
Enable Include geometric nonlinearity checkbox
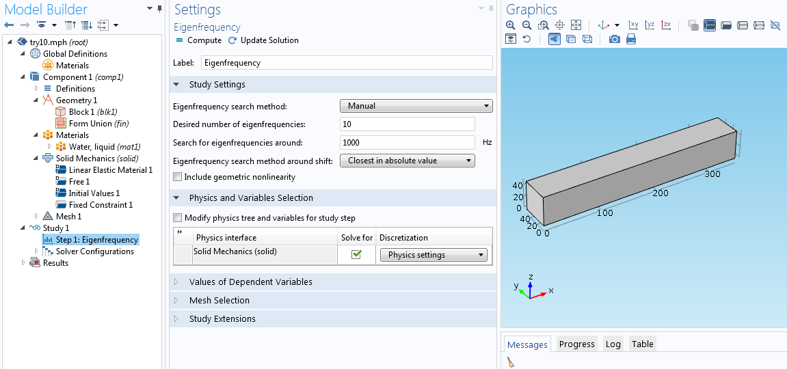pos(178,177)
